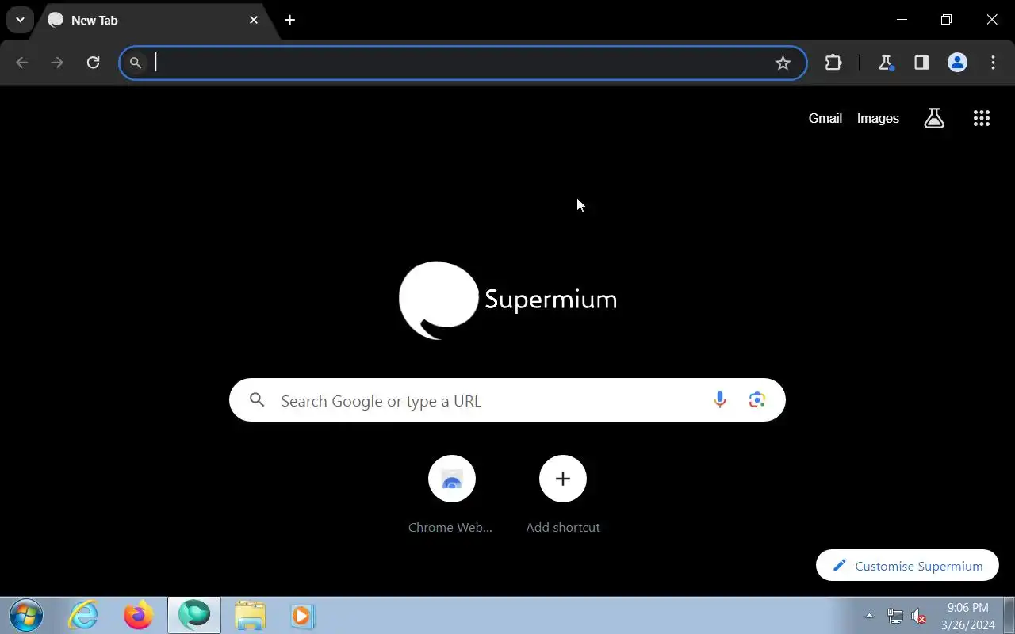1015x634 pixels.
Task: Open the 9:06 PM clock
Action: [x=968, y=616]
